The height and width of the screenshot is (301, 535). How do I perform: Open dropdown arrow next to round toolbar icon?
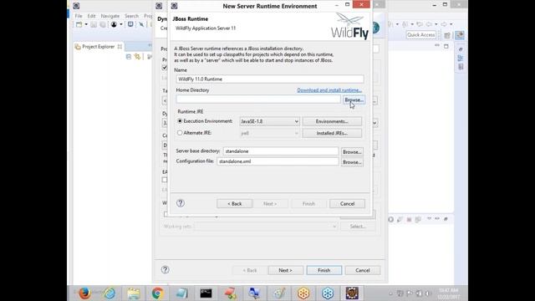120,24
